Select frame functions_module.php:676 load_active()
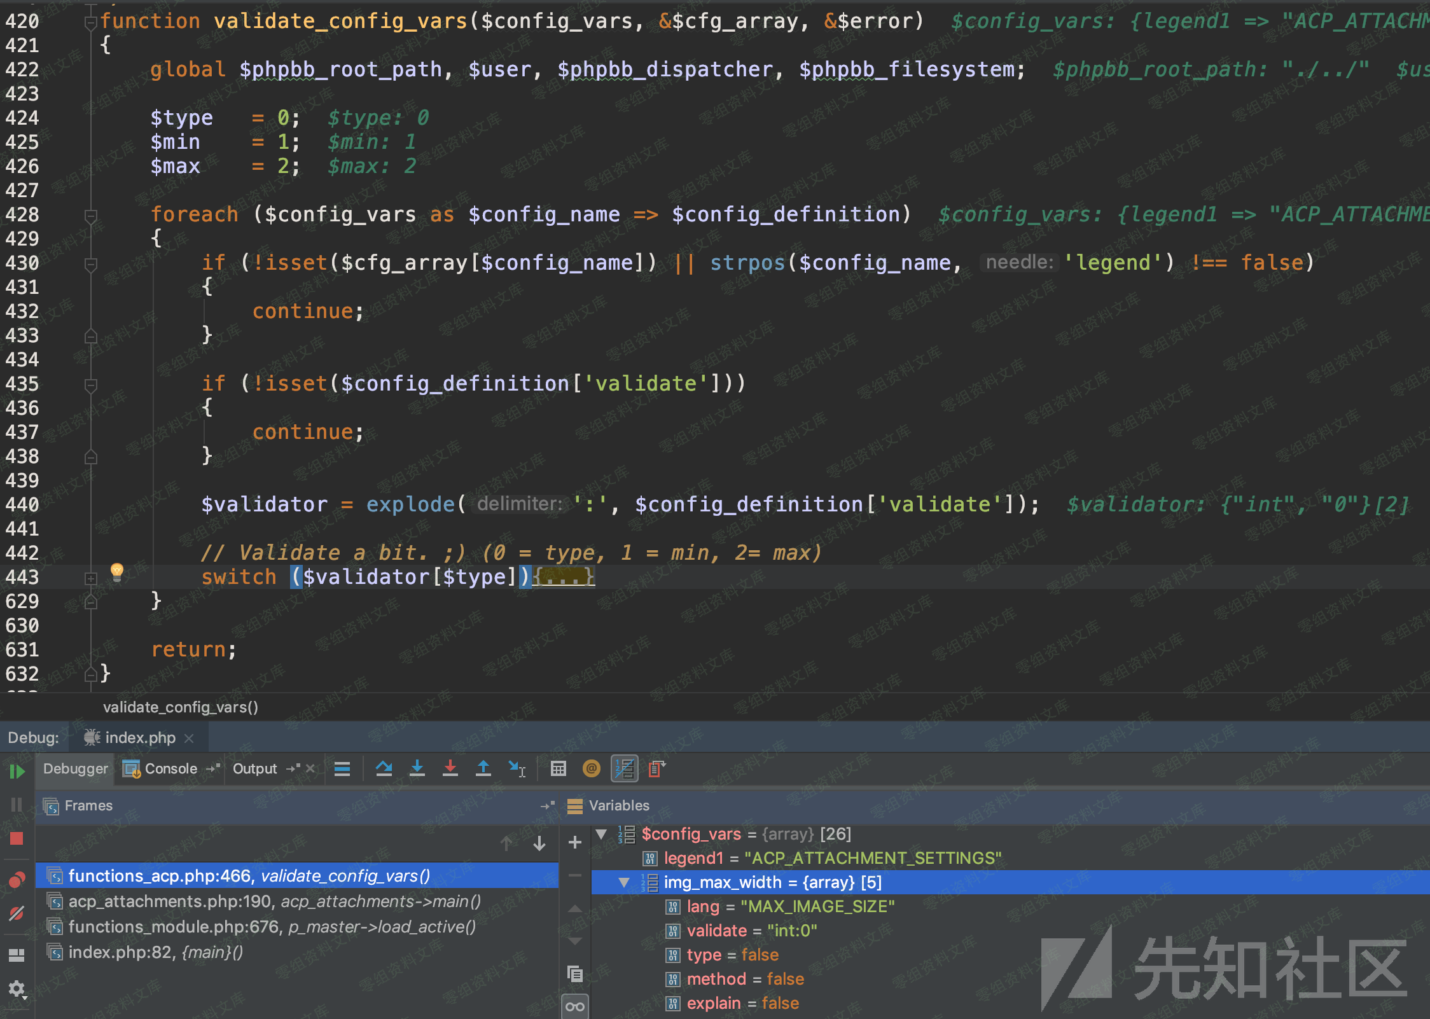1430x1019 pixels. (x=297, y=927)
